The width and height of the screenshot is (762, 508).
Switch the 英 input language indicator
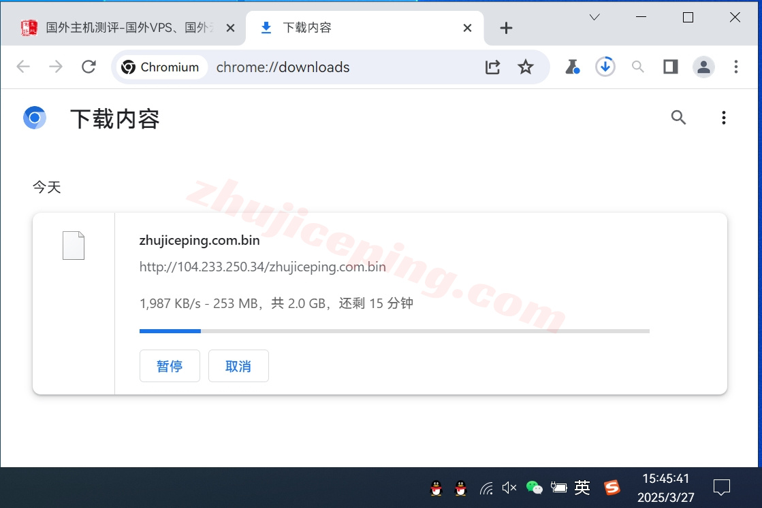582,487
